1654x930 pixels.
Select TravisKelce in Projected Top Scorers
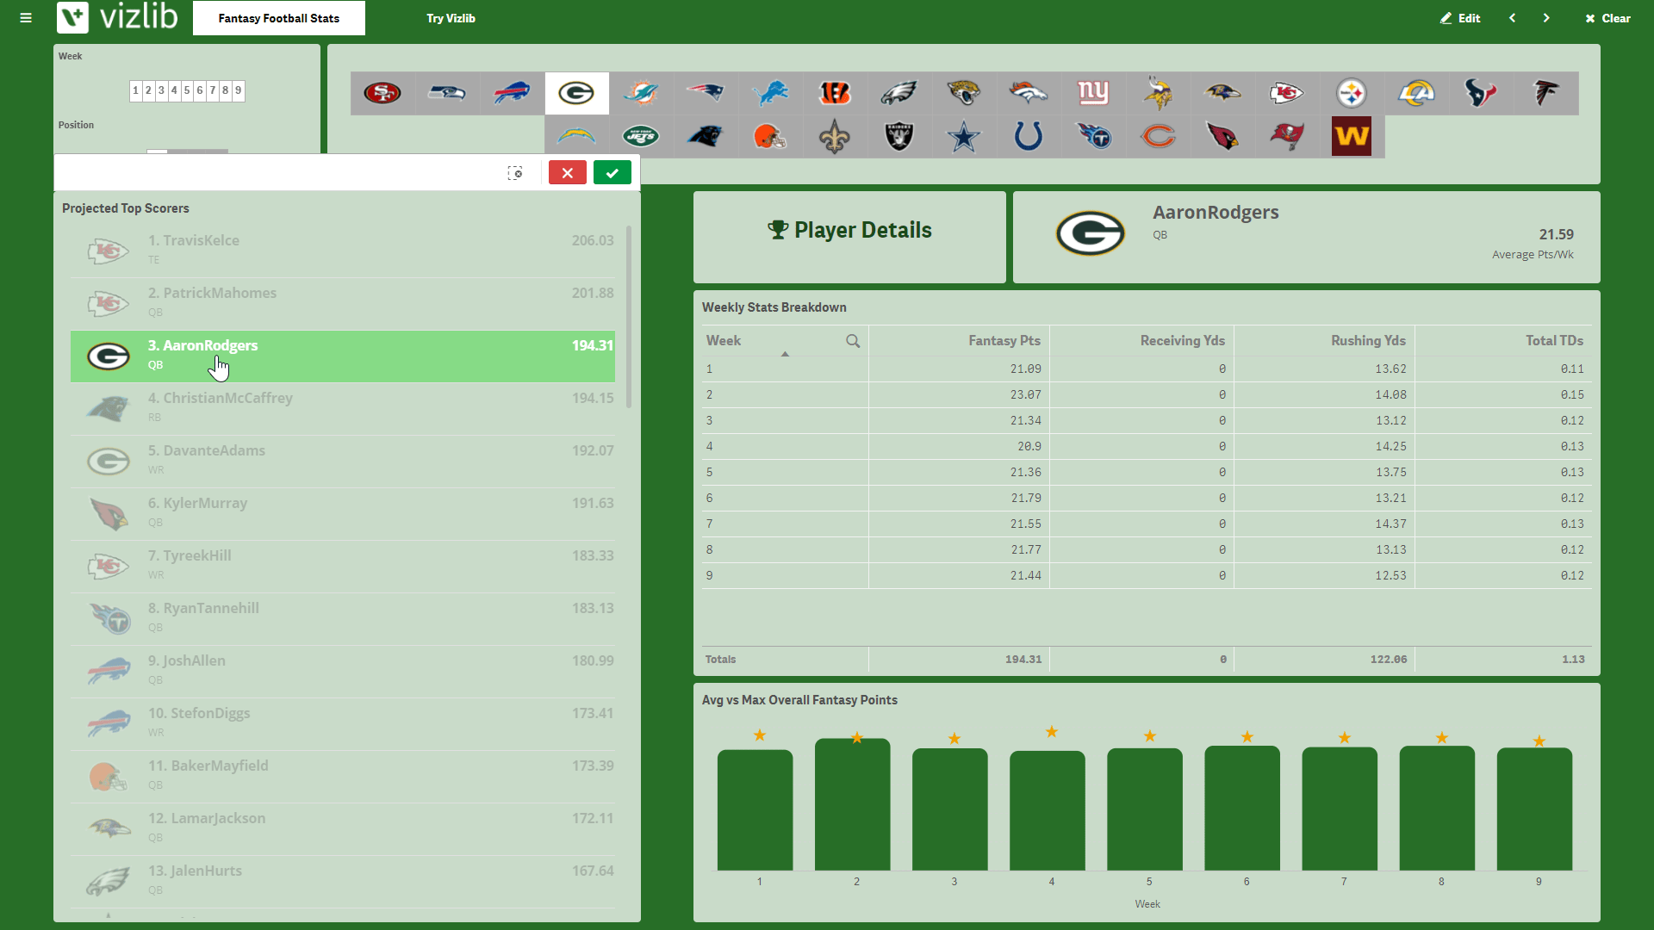pos(343,251)
